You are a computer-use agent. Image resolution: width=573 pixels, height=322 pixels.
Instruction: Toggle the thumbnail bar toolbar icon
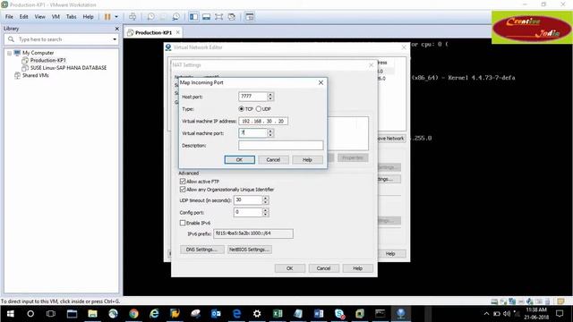207,17
